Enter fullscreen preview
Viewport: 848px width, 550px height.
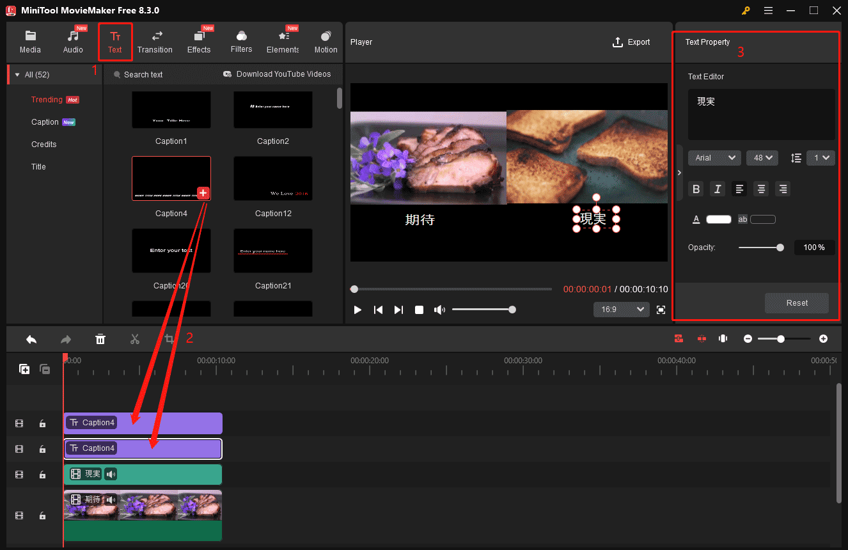661,310
